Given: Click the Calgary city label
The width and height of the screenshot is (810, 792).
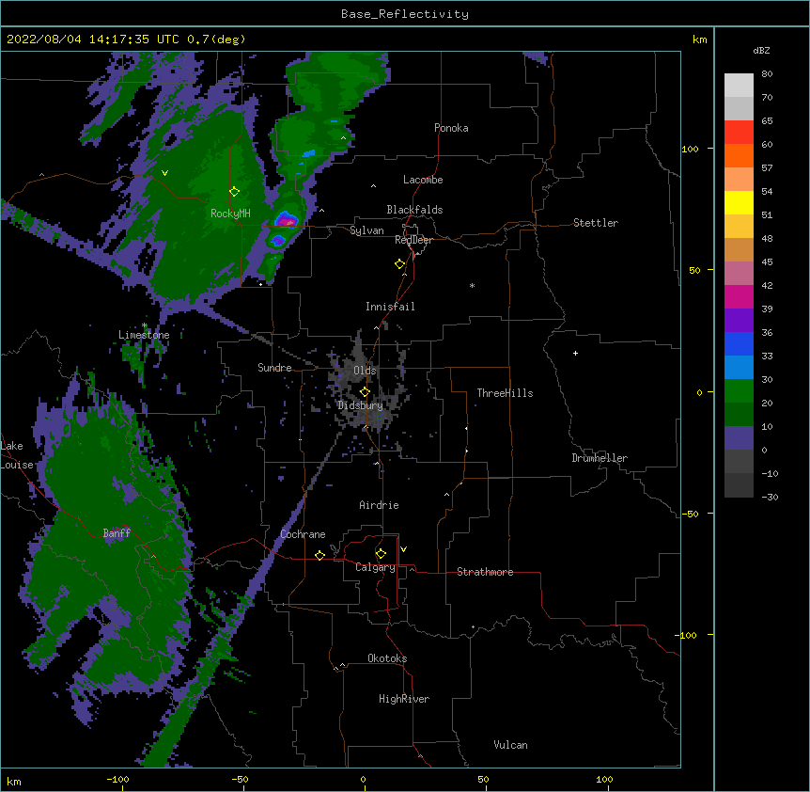Looking at the screenshot, I should pos(375,567).
